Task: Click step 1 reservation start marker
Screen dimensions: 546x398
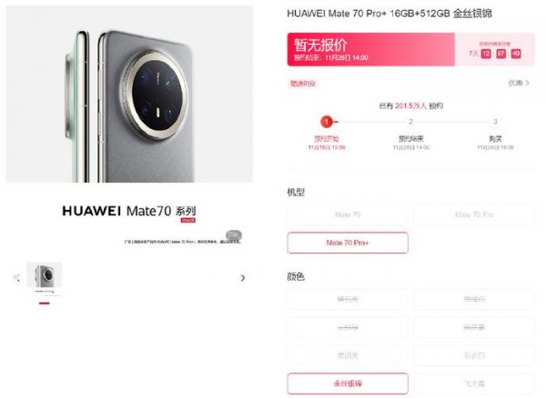Action: 327,122
